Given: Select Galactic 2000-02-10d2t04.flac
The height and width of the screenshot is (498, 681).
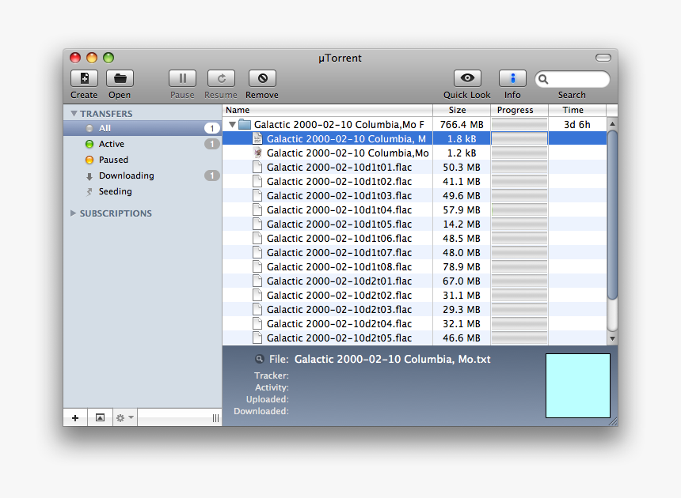Looking at the screenshot, I should pyautogui.click(x=339, y=324).
